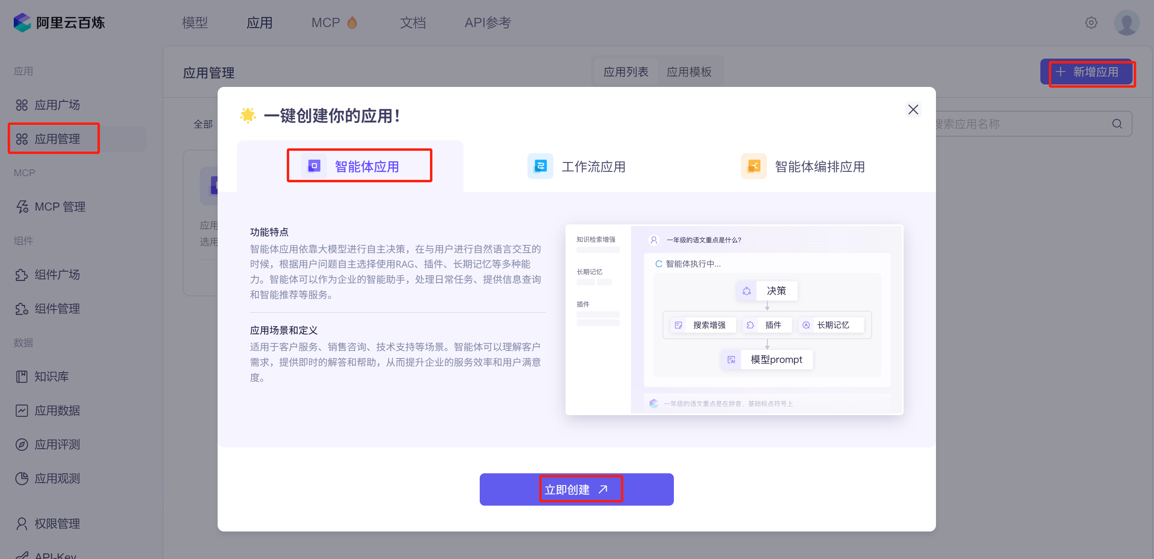1154x559 pixels.
Task: Select the 工作流应用 workflow icon
Action: pos(540,167)
